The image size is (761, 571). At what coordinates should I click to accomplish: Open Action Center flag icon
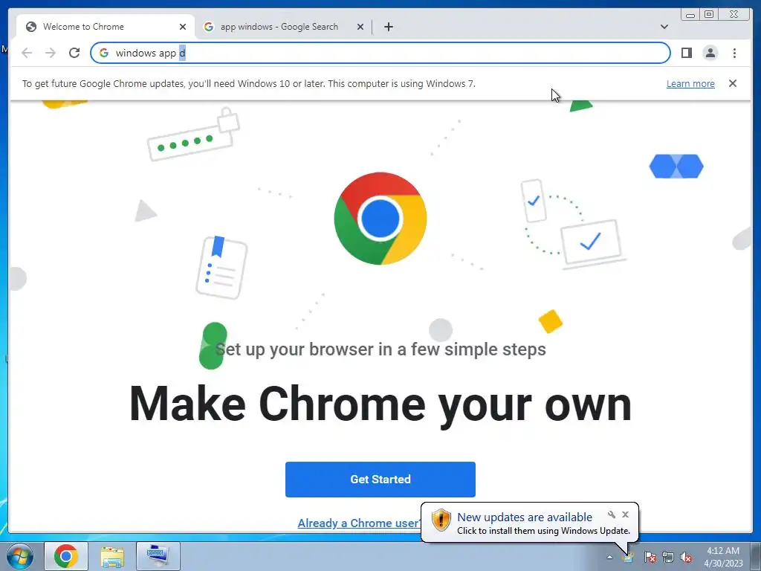pyautogui.click(x=650, y=557)
